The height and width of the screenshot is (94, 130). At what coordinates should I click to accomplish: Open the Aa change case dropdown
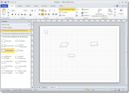tap(25, 14)
